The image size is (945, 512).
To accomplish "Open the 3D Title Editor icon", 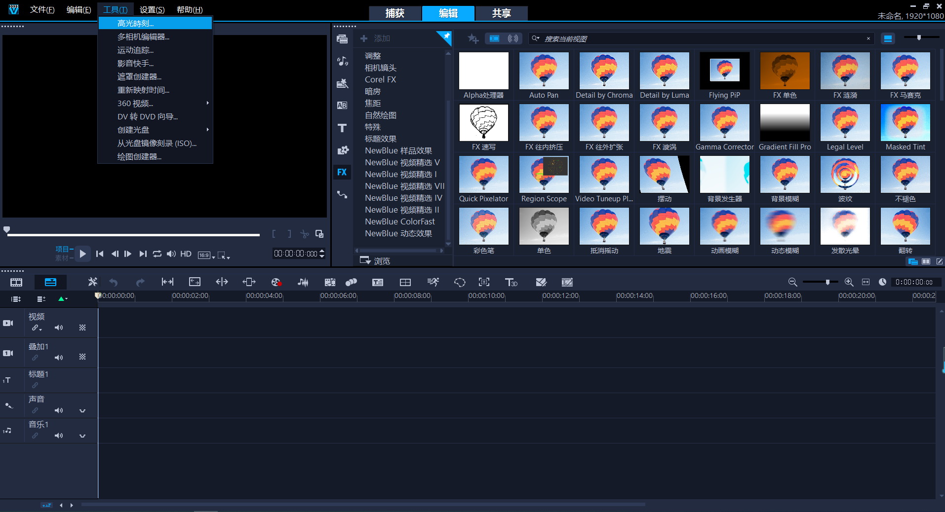I will pos(511,282).
